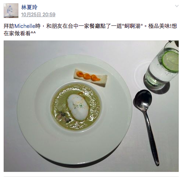Open the 10月25日 20:59 timestamp link

coord(38,15)
